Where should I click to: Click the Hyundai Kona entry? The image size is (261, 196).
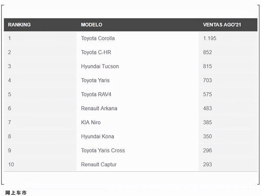(x=97, y=136)
